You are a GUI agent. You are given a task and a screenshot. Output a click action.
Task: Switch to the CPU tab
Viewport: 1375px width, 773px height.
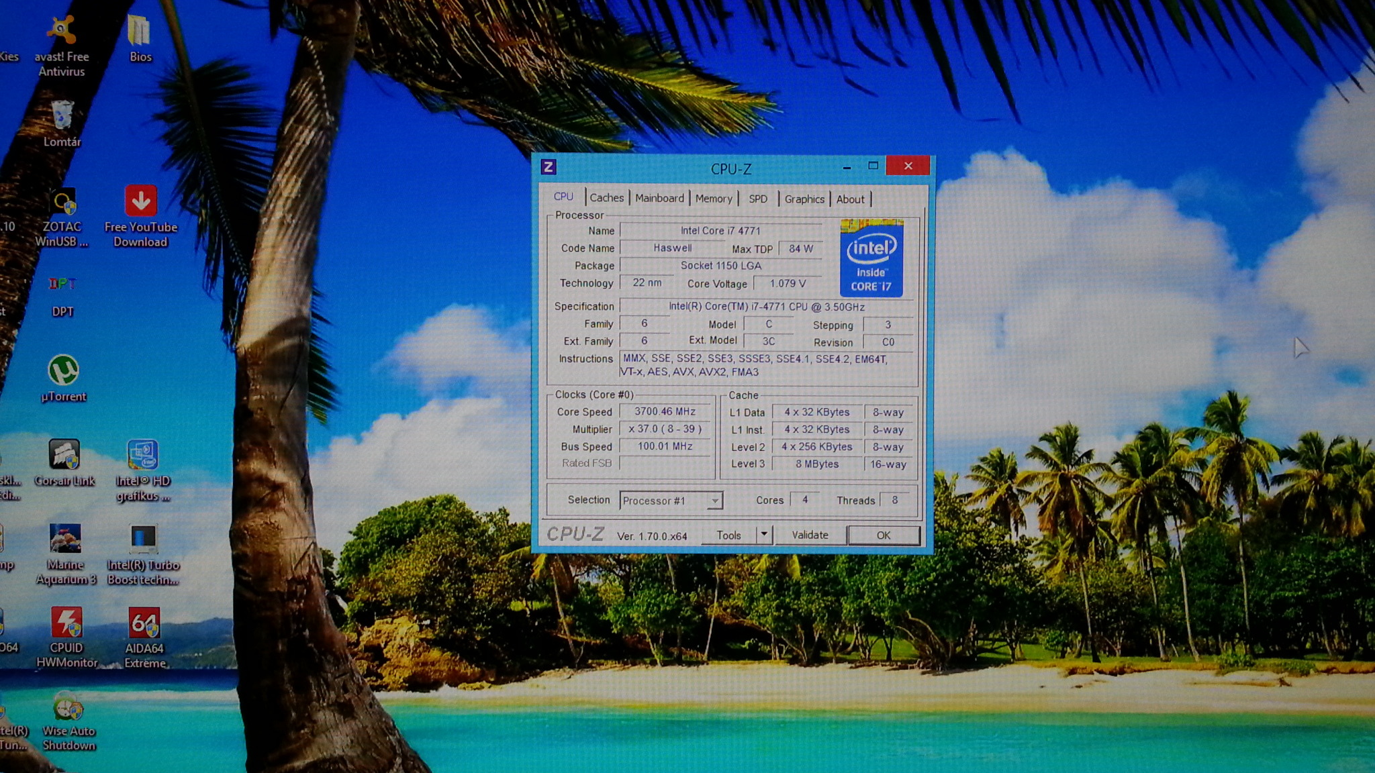tap(563, 197)
